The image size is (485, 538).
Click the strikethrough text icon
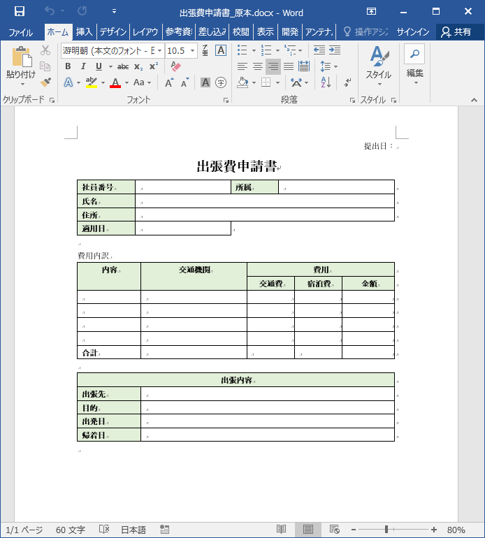[123, 66]
